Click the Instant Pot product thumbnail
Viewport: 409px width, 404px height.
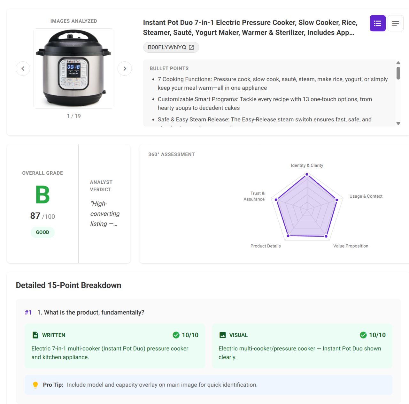click(x=73, y=68)
